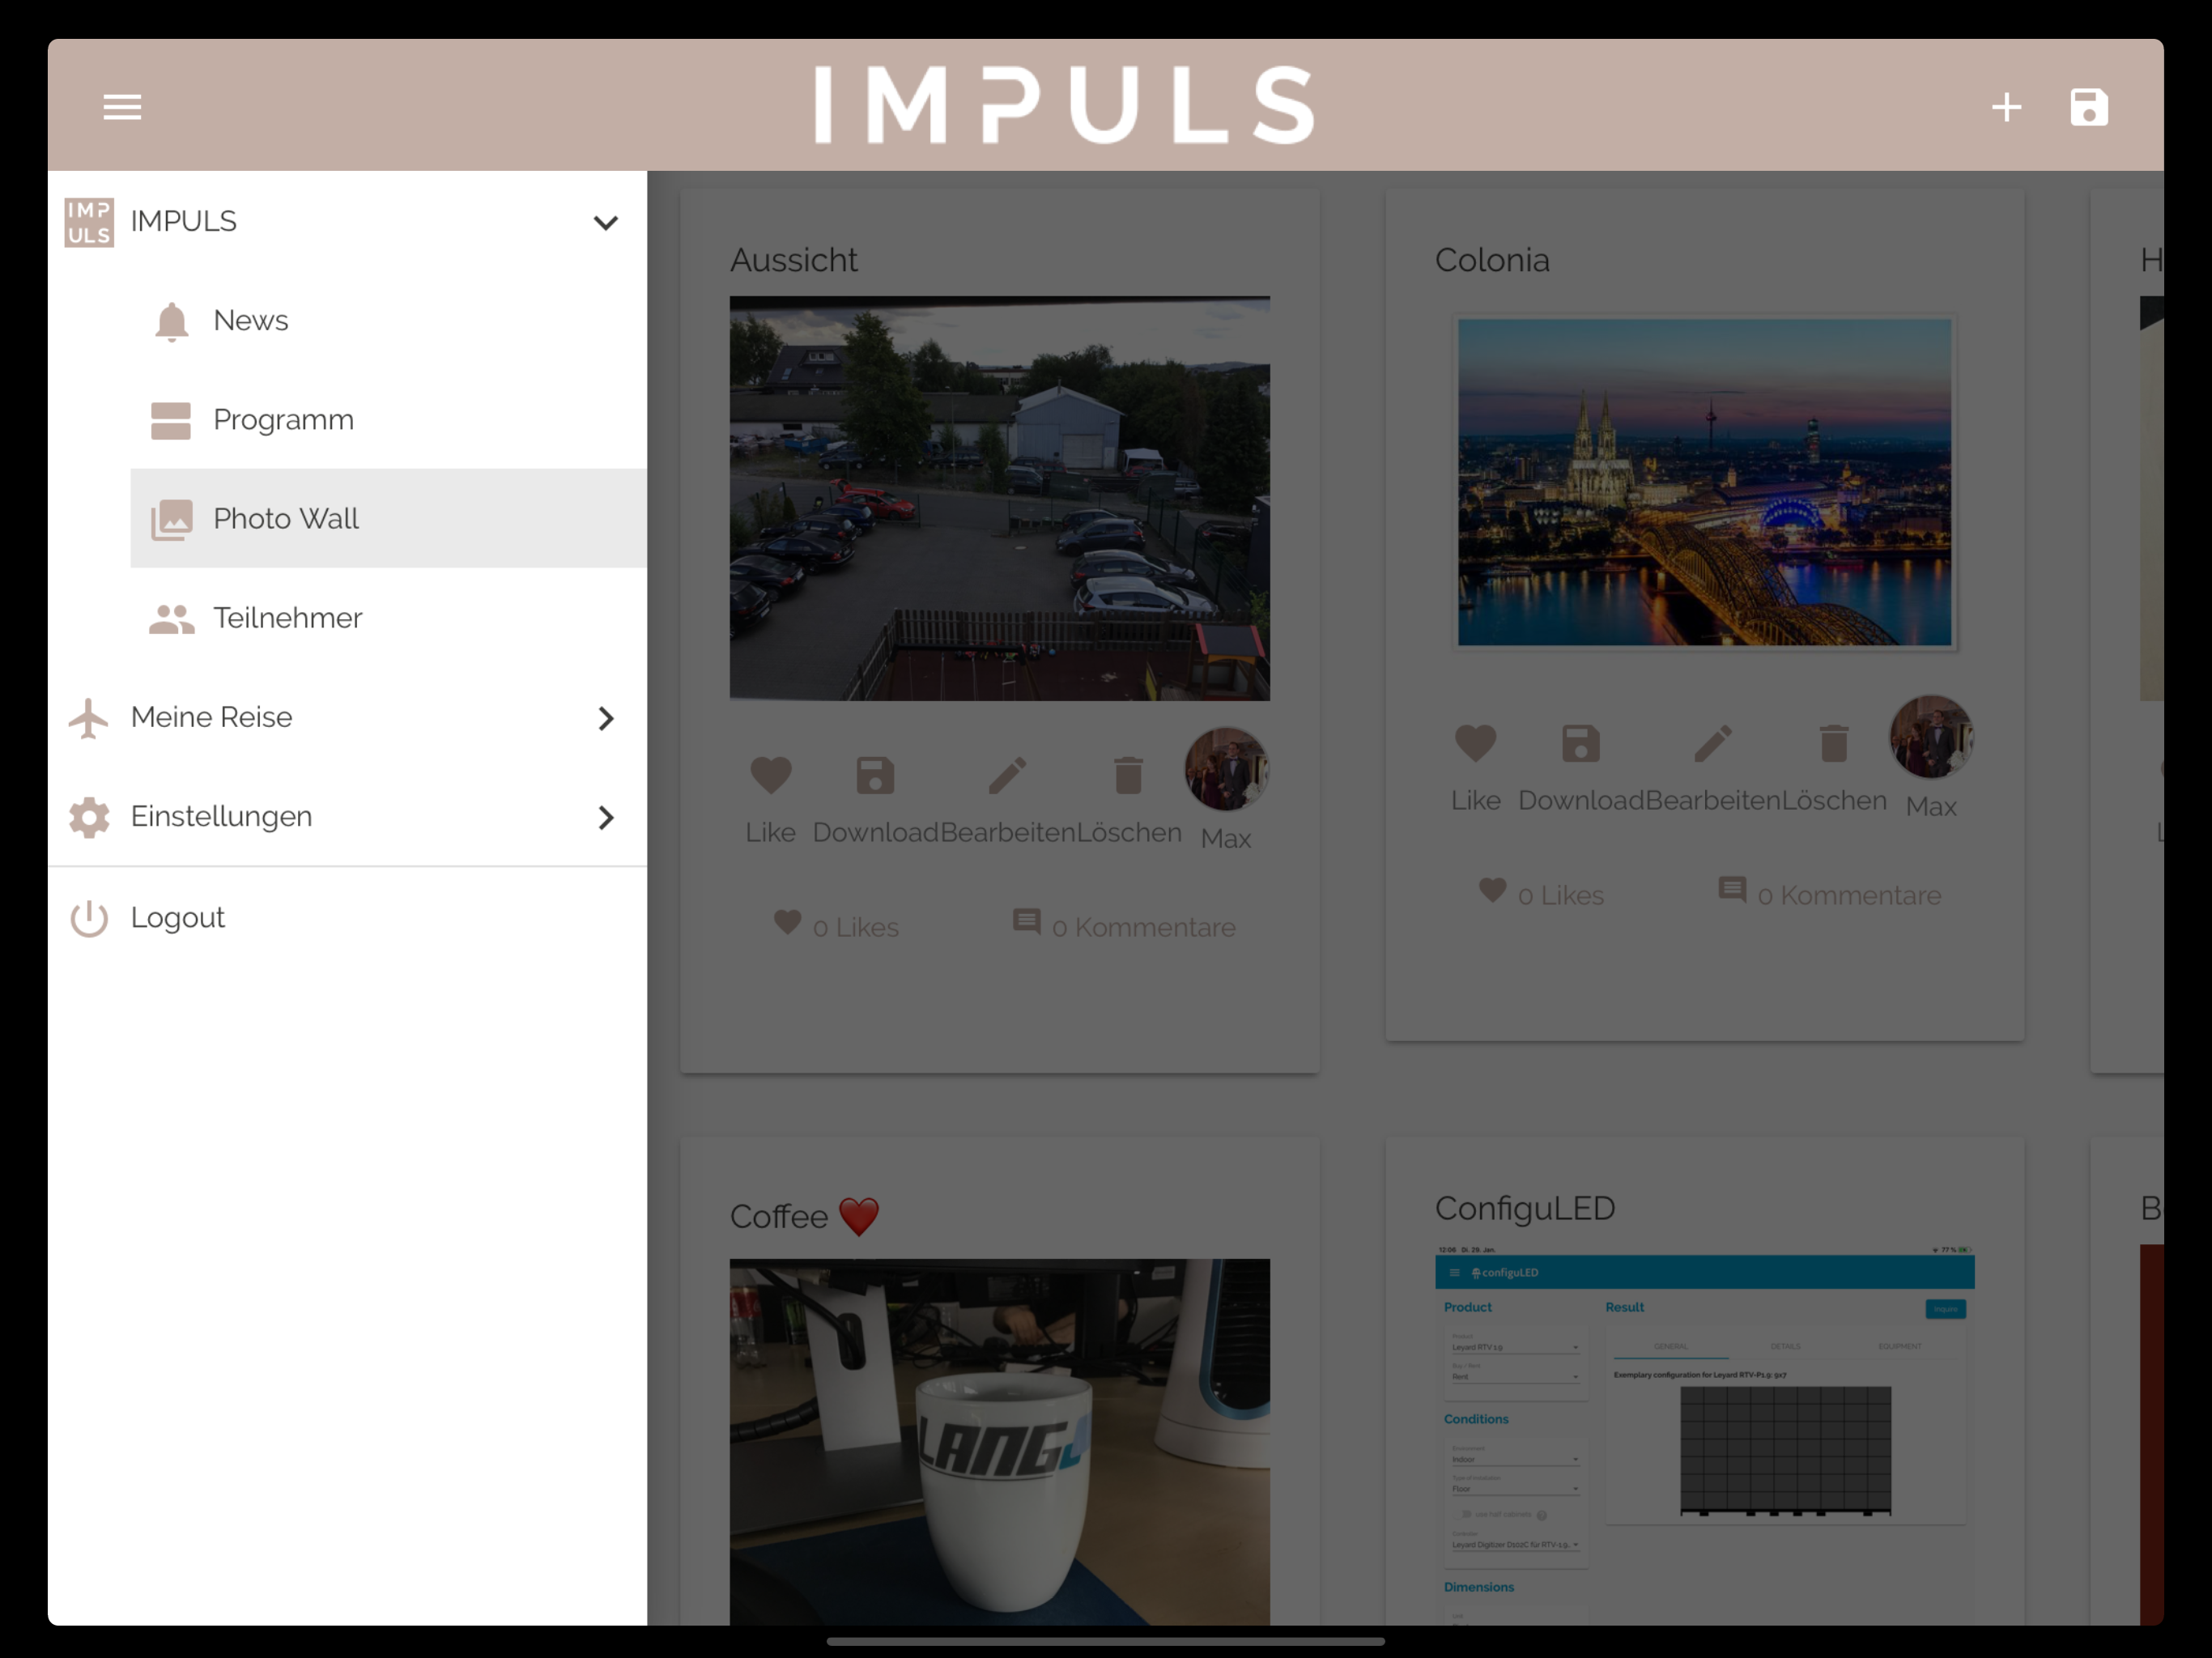The width and height of the screenshot is (2212, 1658).
Task: Click the Colonia card title
Action: point(1493,260)
